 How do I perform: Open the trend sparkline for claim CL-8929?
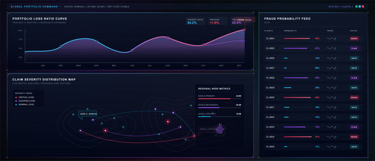(x=332, y=88)
